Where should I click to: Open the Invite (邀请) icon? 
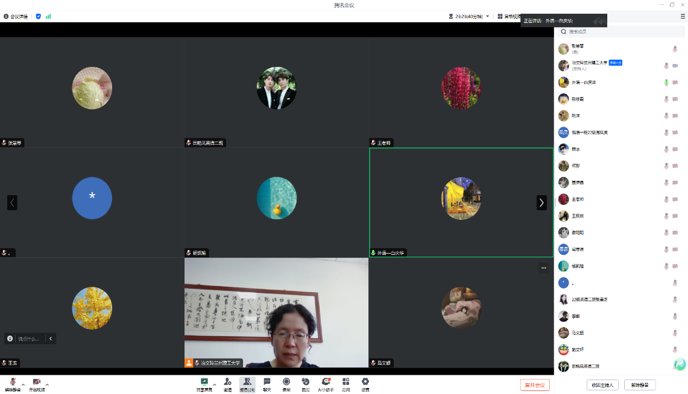pos(227,382)
